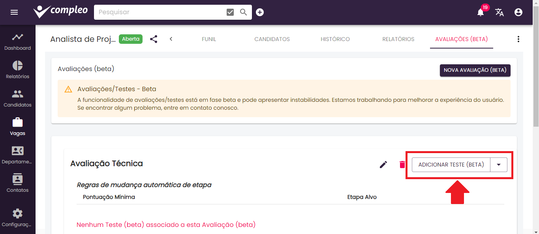Screen dimensions: 539x234
Task: Click the Aberta status badge
Action: pos(130,39)
